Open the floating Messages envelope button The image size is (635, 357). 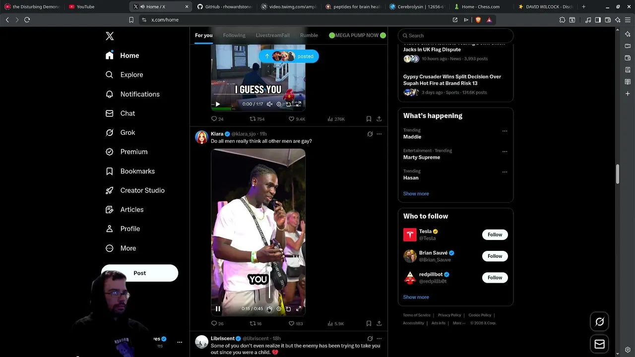point(599,344)
